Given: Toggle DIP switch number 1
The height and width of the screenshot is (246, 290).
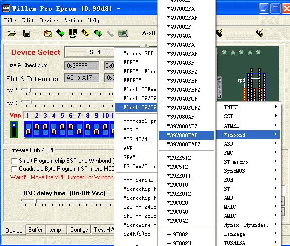Looking at the screenshot, I should [28, 129].
